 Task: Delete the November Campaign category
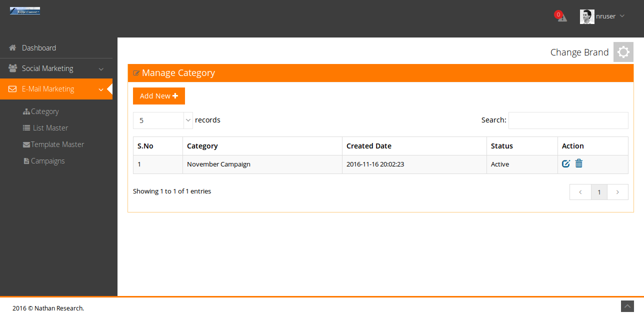pyautogui.click(x=579, y=163)
